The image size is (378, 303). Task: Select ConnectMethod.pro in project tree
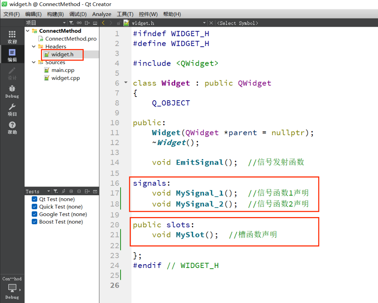click(x=70, y=38)
